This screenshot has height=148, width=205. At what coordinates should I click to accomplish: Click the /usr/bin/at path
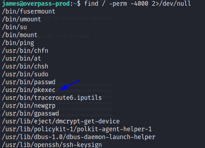21,58
